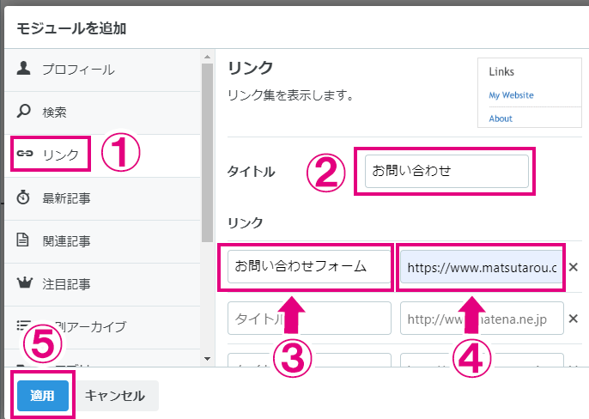Click the 注目記事 crown icon
Screen dimensions: 589x419
24,282
